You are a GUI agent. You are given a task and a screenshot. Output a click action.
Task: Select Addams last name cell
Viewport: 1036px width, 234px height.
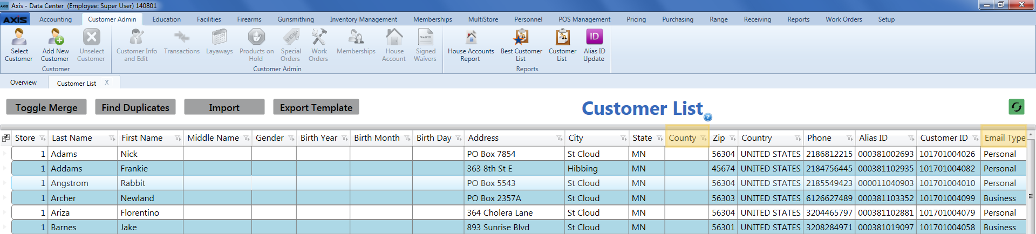(x=84, y=169)
